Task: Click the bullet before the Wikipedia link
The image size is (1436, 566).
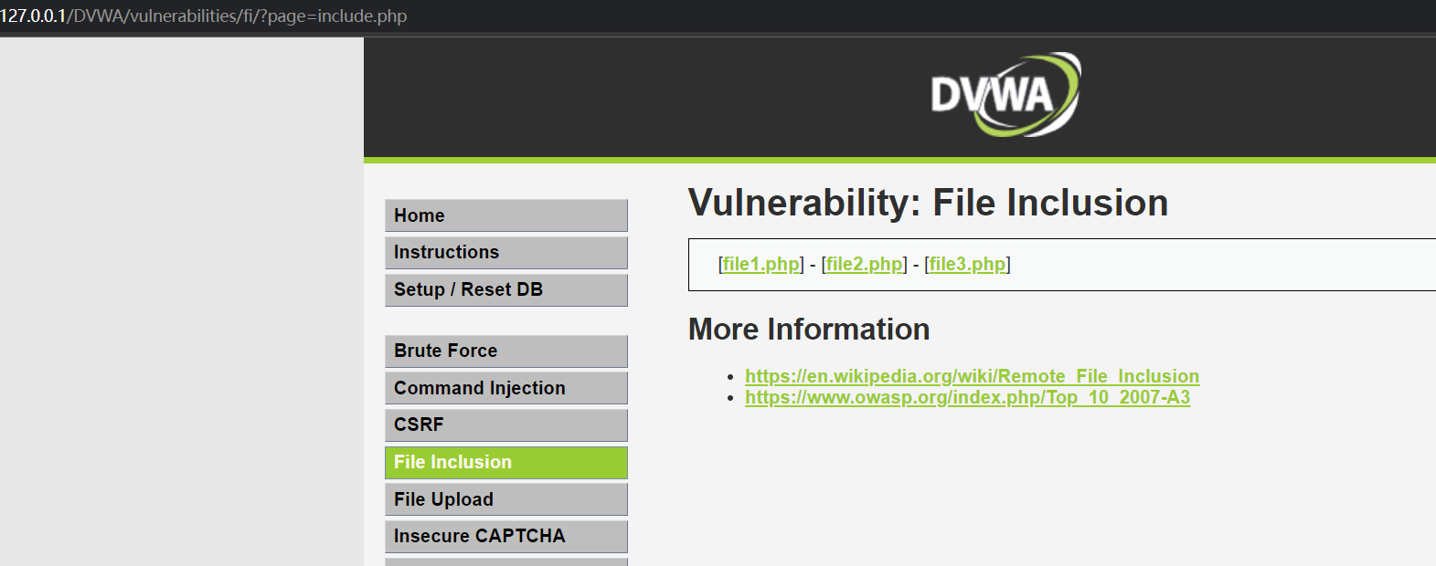Action: coord(730,377)
